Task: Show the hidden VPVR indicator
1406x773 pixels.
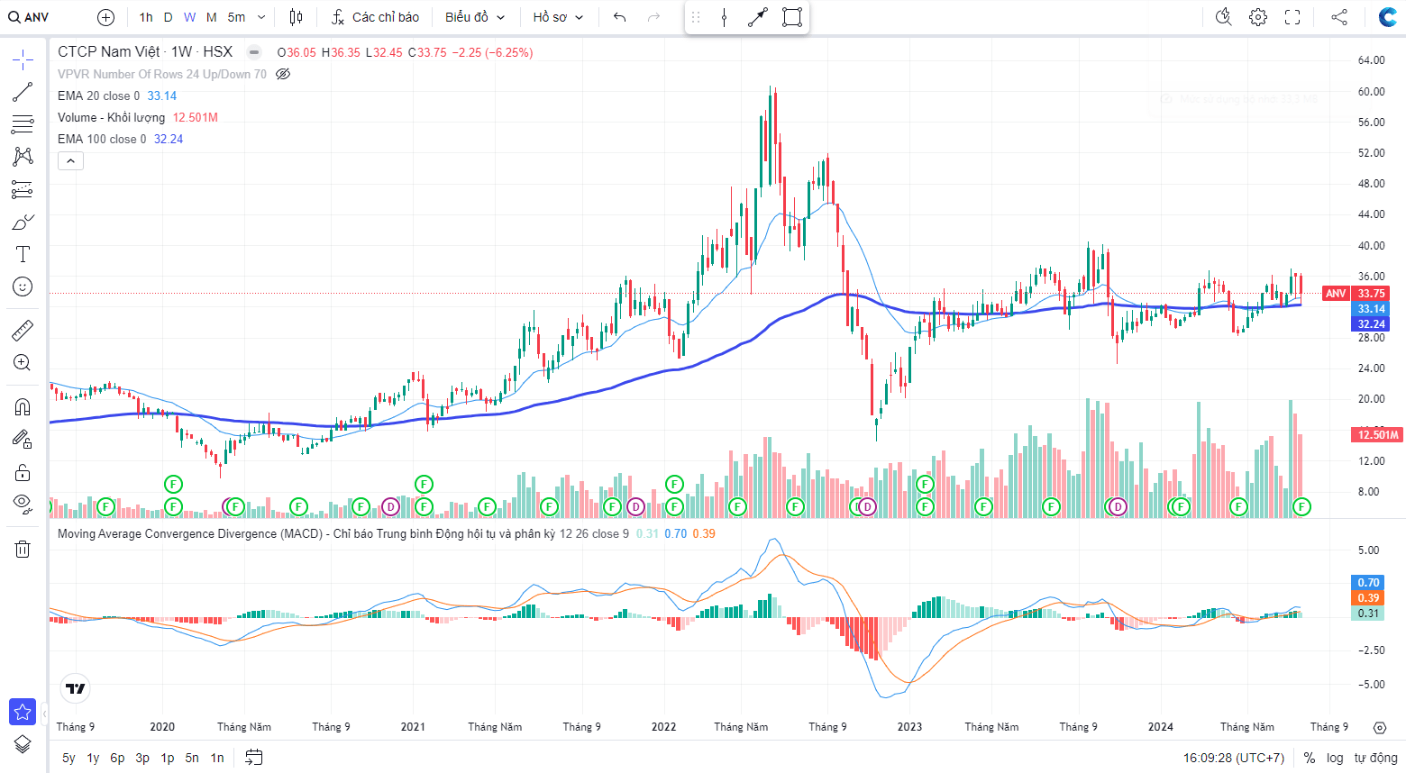Action: [x=283, y=74]
